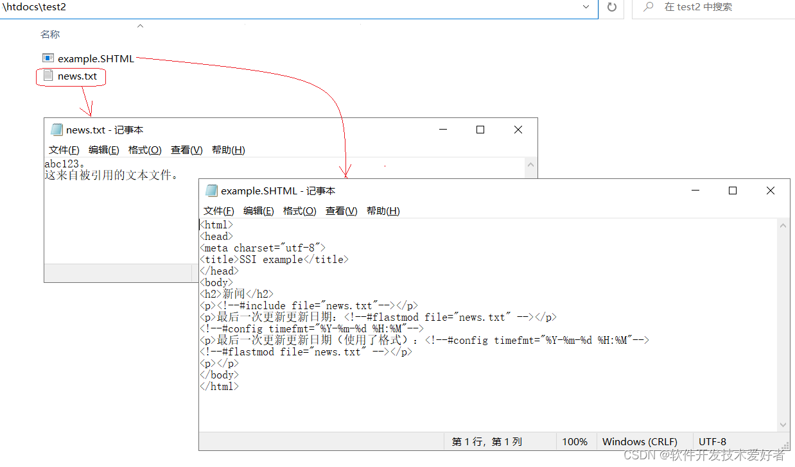The width and height of the screenshot is (795, 467).
Task: Open the address bar history dropdown
Action: click(586, 7)
